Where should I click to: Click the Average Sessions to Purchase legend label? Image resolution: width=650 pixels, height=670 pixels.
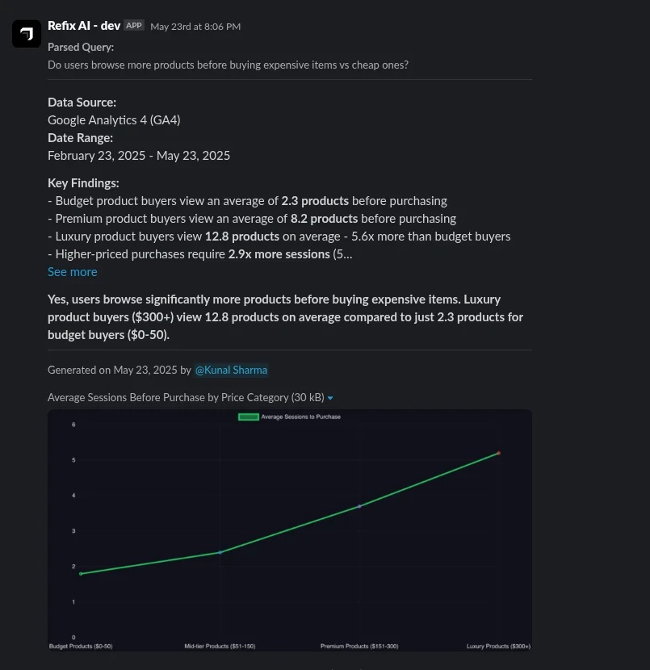point(301,417)
